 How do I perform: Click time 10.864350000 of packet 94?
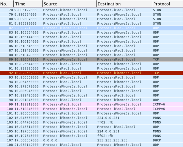tap(27, 82)
